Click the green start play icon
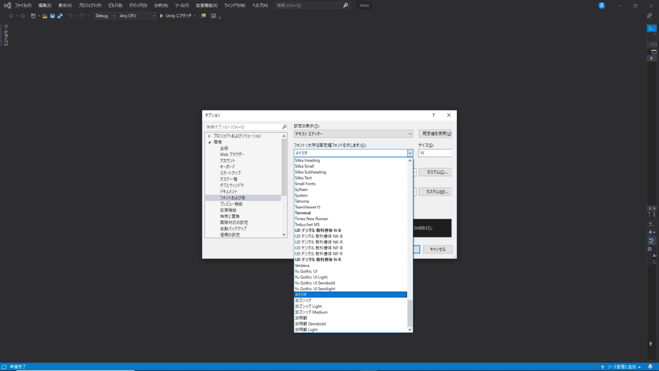Viewport: 659px width, 371px height. click(161, 16)
